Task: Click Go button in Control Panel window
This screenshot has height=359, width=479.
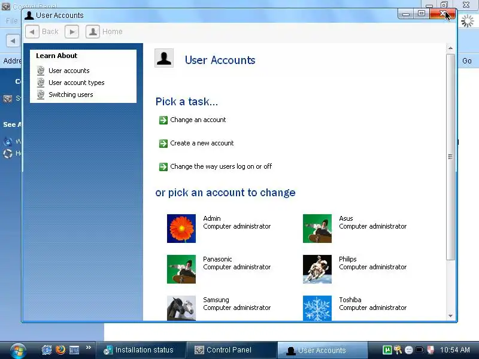Action: point(467,61)
